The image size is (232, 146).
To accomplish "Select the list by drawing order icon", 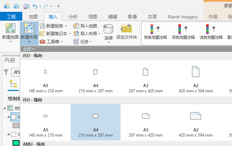I will click(13, 84).
